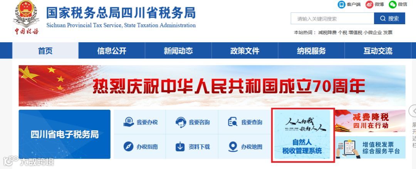Click the keyword search input field
Screen dimensions: 416x169
point(332,18)
